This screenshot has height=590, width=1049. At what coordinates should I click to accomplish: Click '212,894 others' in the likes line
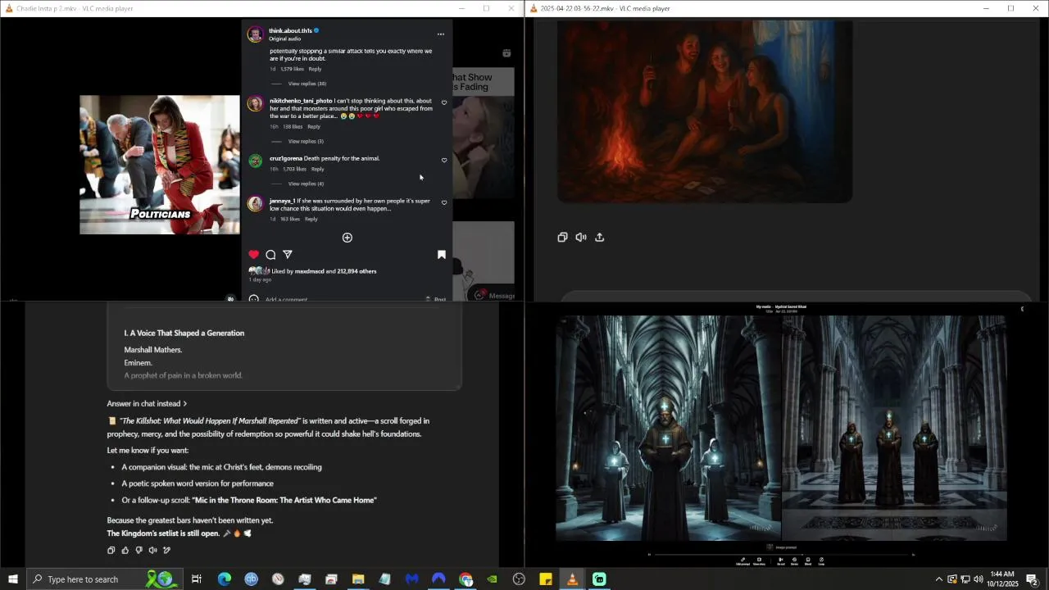pyautogui.click(x=356, y=271)
